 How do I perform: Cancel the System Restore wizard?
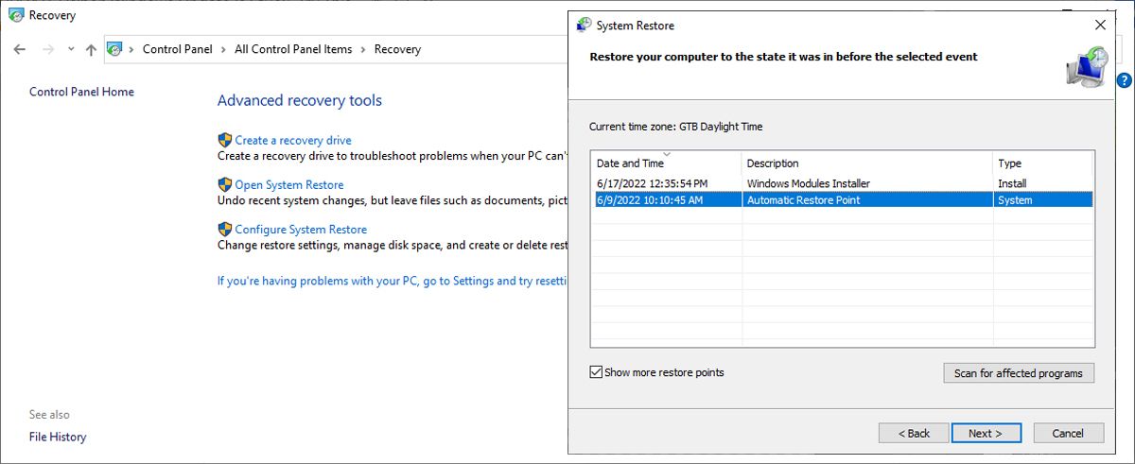tap(1067, 433)
